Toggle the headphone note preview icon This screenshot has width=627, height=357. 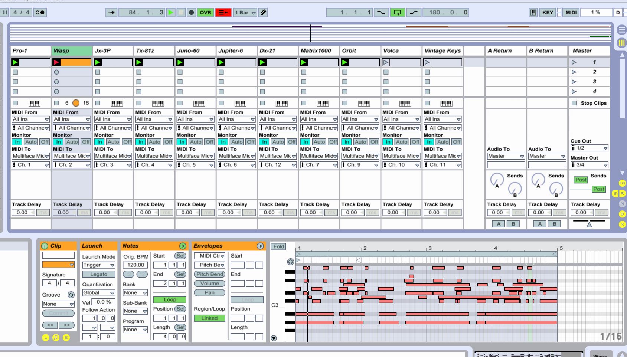[x=291, y=262]
